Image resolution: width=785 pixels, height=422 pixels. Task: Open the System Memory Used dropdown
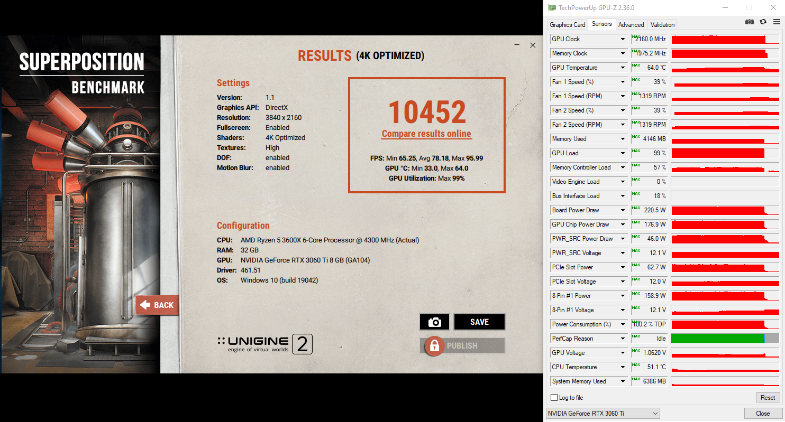[623, 381]
